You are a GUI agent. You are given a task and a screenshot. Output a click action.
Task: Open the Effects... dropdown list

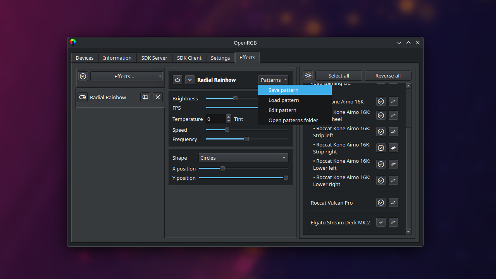127,76
